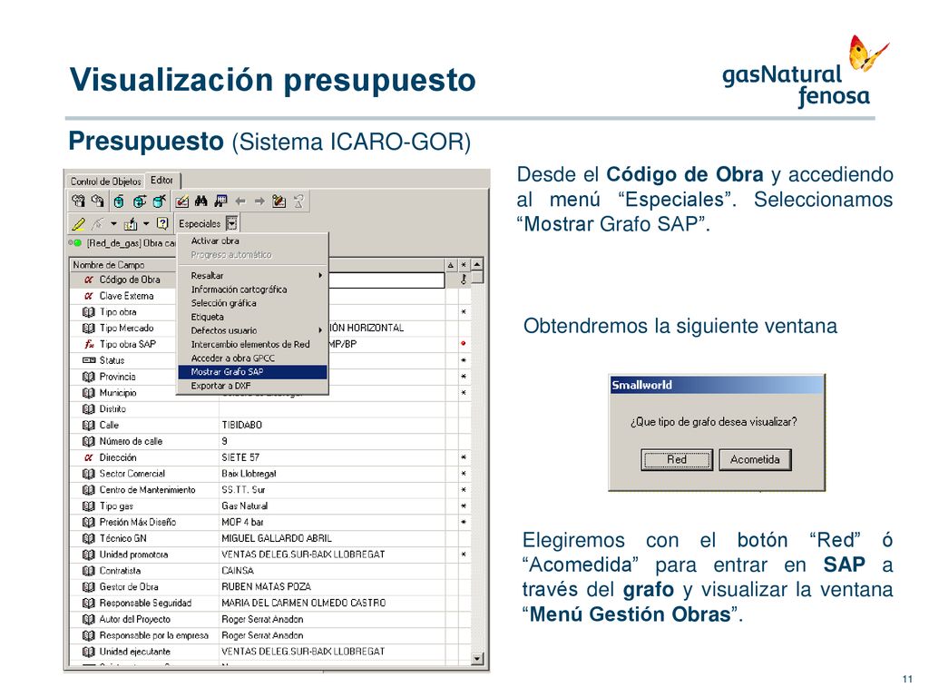Click the scrollbar up arrow in field list

pyautogui.click(x=477, y=264)
